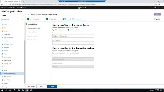
Task: Click the Back button
Action: click(x=42, y=86)
